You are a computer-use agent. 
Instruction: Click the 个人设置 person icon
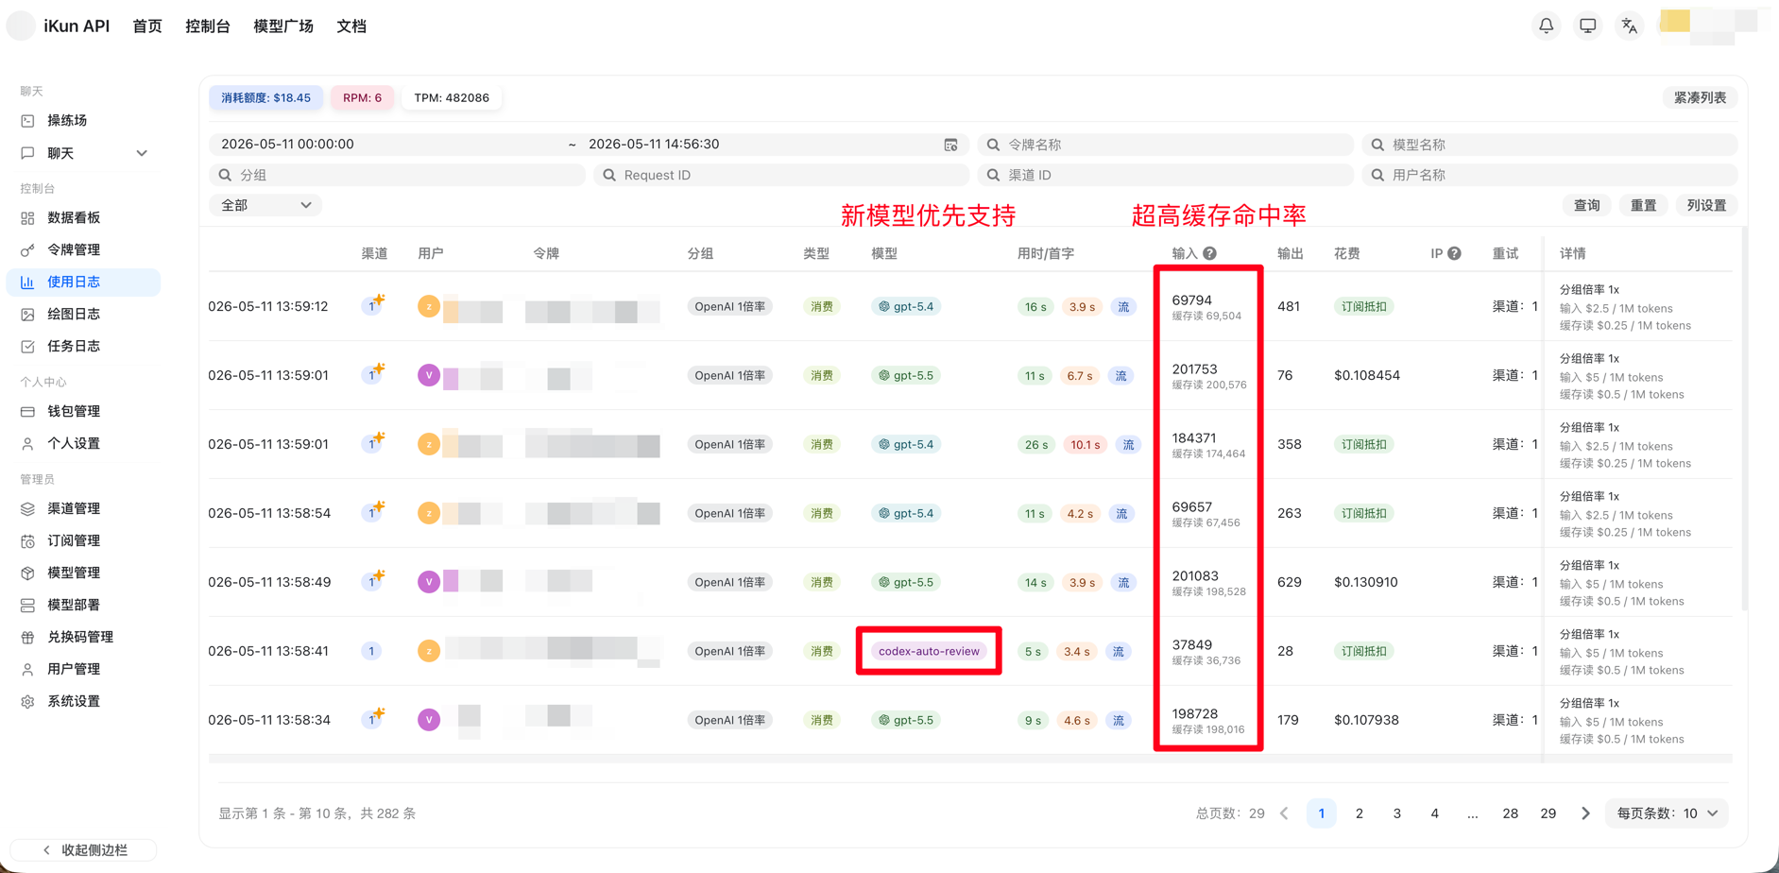point(27,444)
